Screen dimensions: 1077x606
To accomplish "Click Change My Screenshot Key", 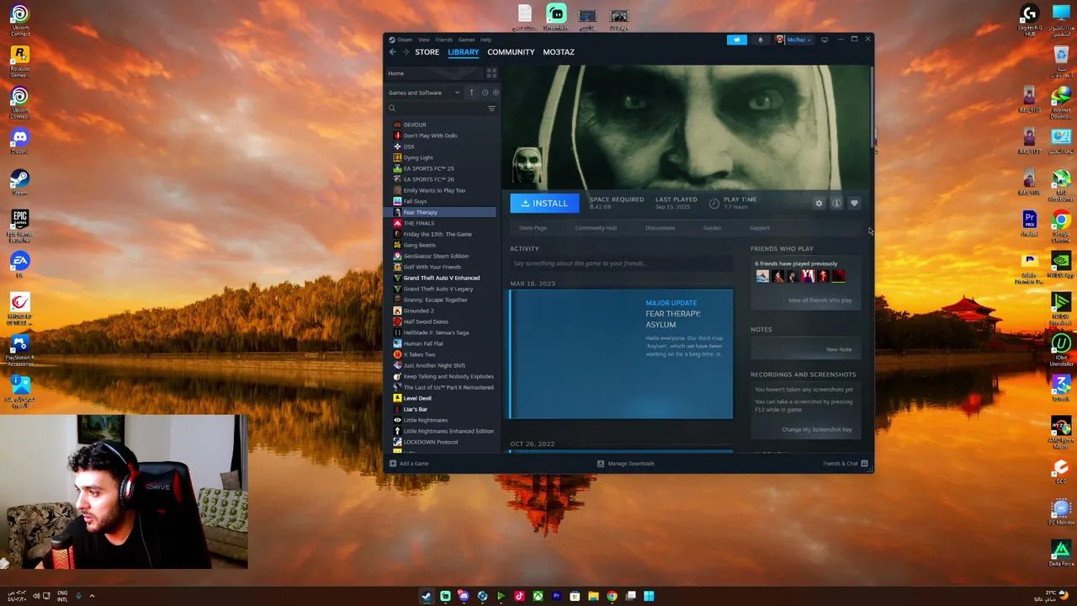I will [x=816, y=430].
